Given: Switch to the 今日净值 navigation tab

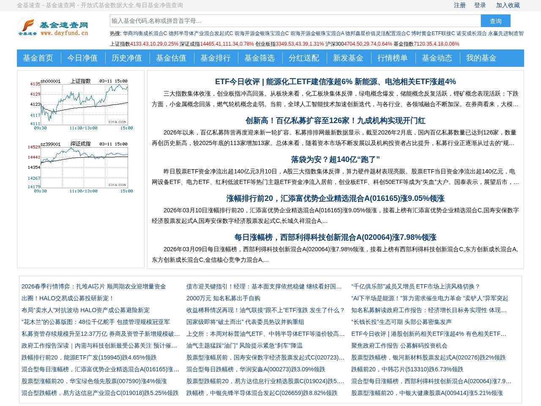Looking at the screenshot, I should [x=83, y=58].
